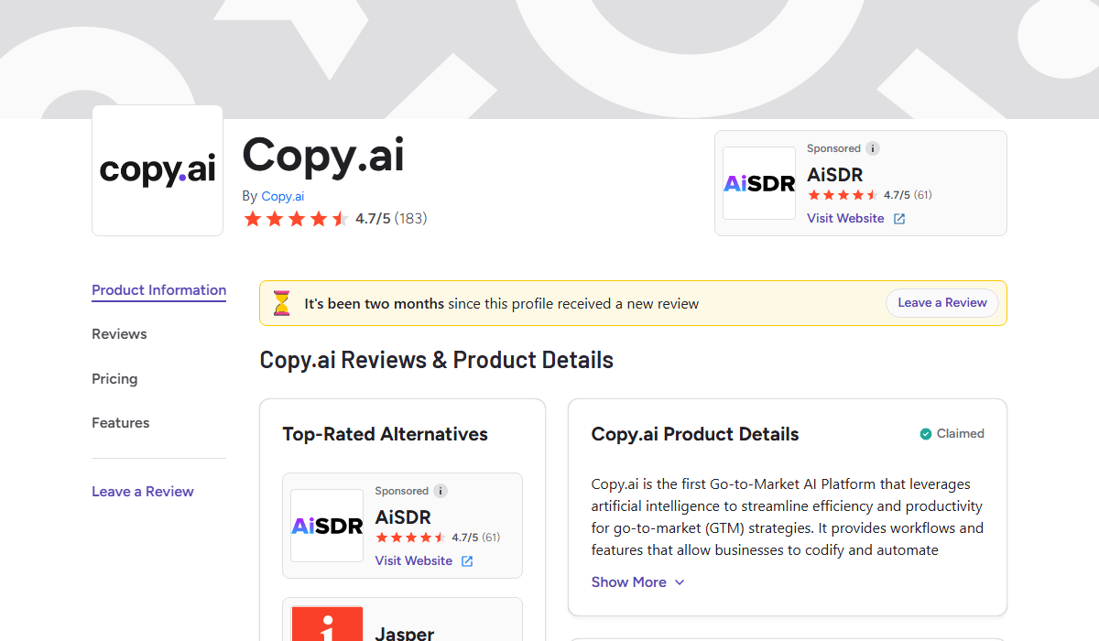Click Visit Website in top sponsored card
Viewport: 1099px width, 641px height.
pos(845,219)
